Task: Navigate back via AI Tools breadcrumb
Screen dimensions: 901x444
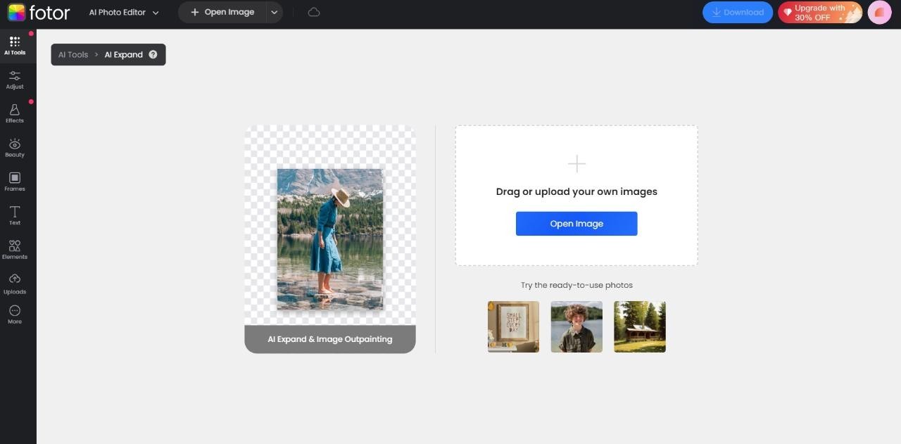Action: coord(73,54)
